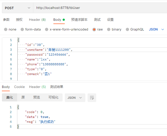Click the "name":"lxx" line

[x=38, y=59]
